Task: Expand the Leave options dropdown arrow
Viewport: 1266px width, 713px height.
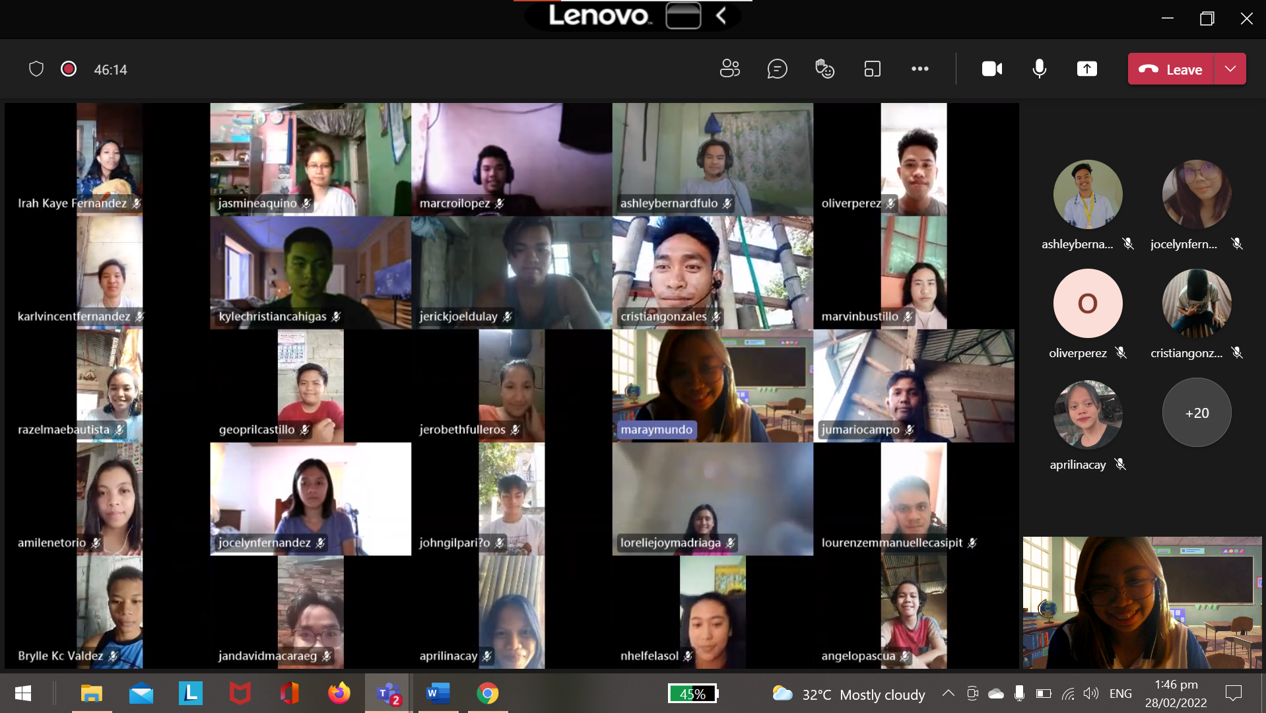Action: (x=1230, y=69)
